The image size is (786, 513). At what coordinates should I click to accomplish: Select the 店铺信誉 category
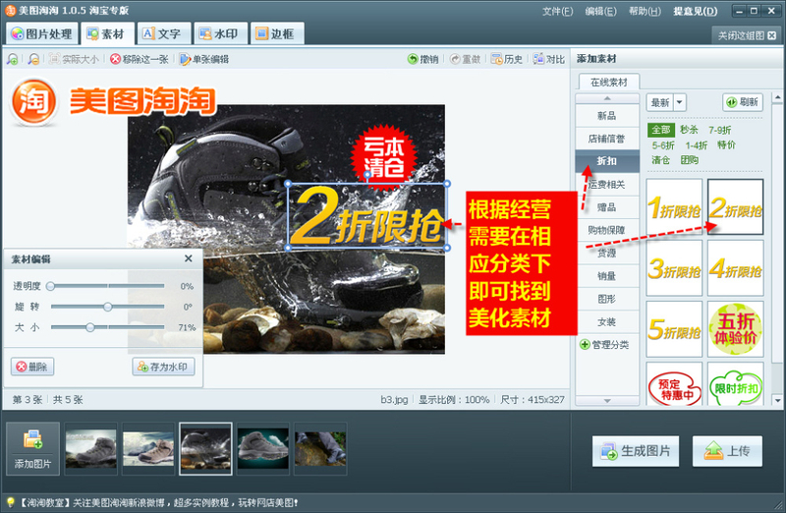607,139
